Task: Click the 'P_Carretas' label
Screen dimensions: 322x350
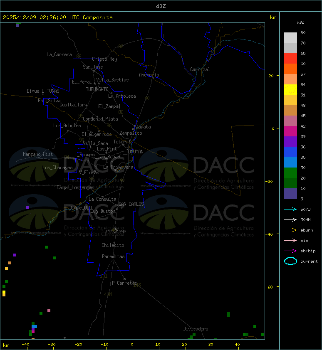Action: (124, 283)
